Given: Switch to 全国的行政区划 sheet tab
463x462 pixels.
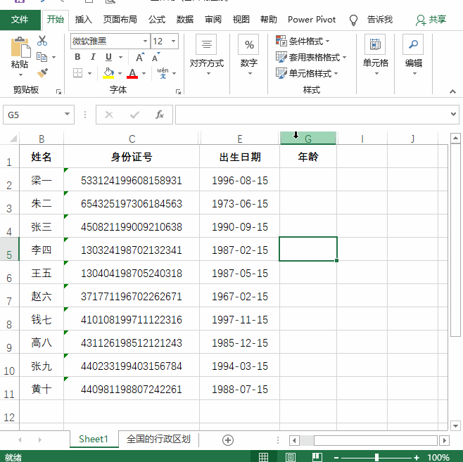Looking at the screenshot, I should click(158, 439).
